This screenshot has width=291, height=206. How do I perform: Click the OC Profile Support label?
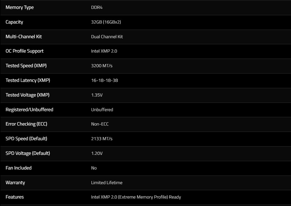tap(25, 51)
